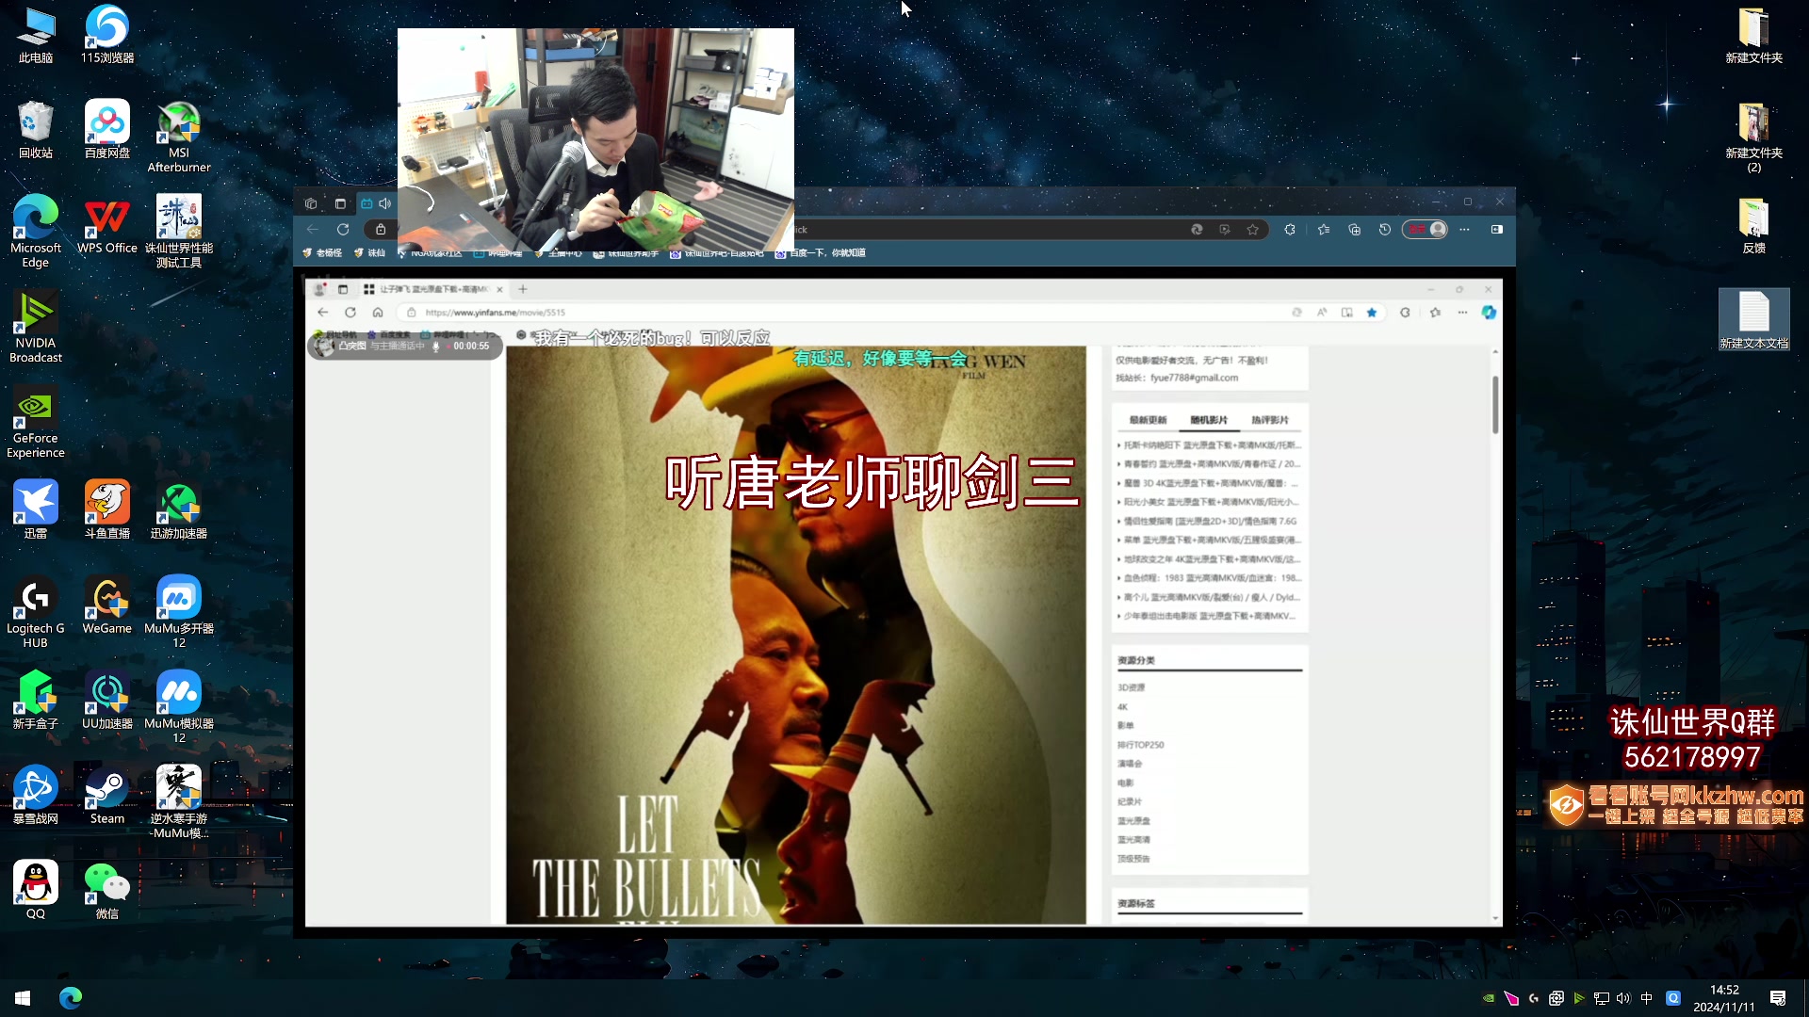Image resolution: width=1809 pixels, height=1017 pixels.
Task: Switch to the 最新更新 tab
Action: [1148, 420]
